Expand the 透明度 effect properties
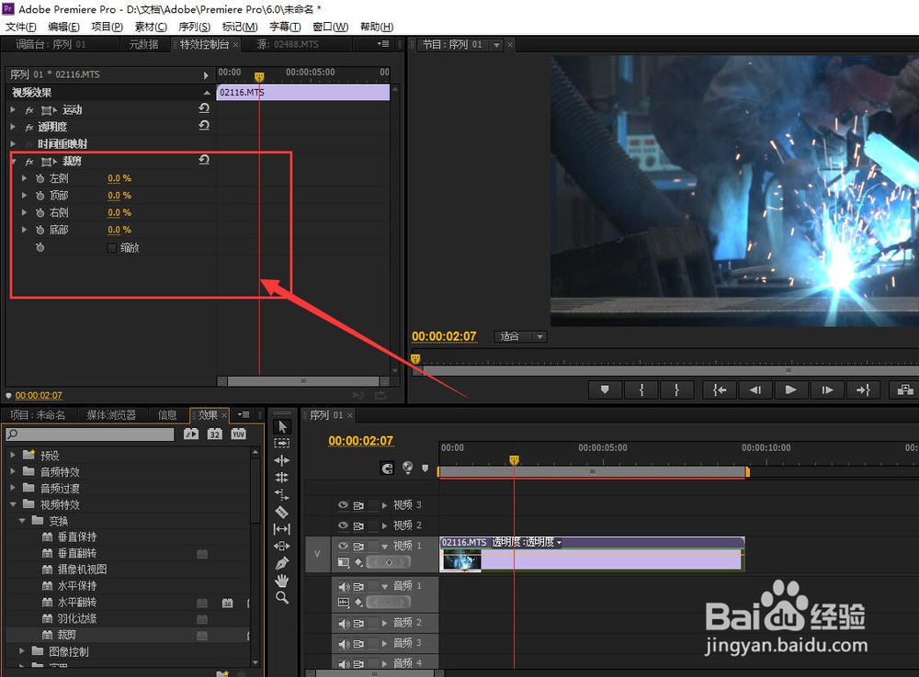This screenshot has width=919, height=677. 13,127
